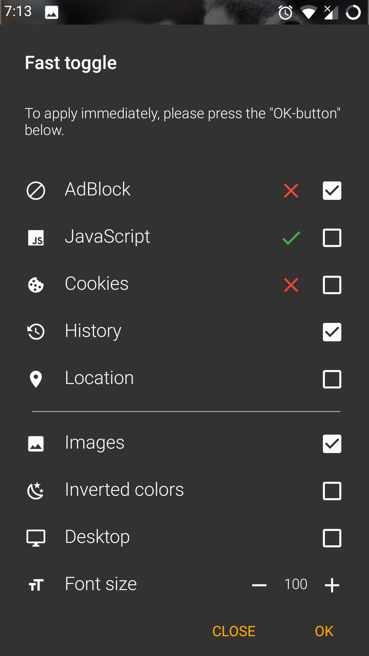Confirm settings with OK button
Screen dimensions: 369x656
(x=324, y=631)
